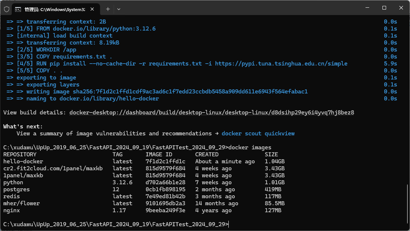Click the command prompt input at cursor
The image size is (410, 231).
229,224
